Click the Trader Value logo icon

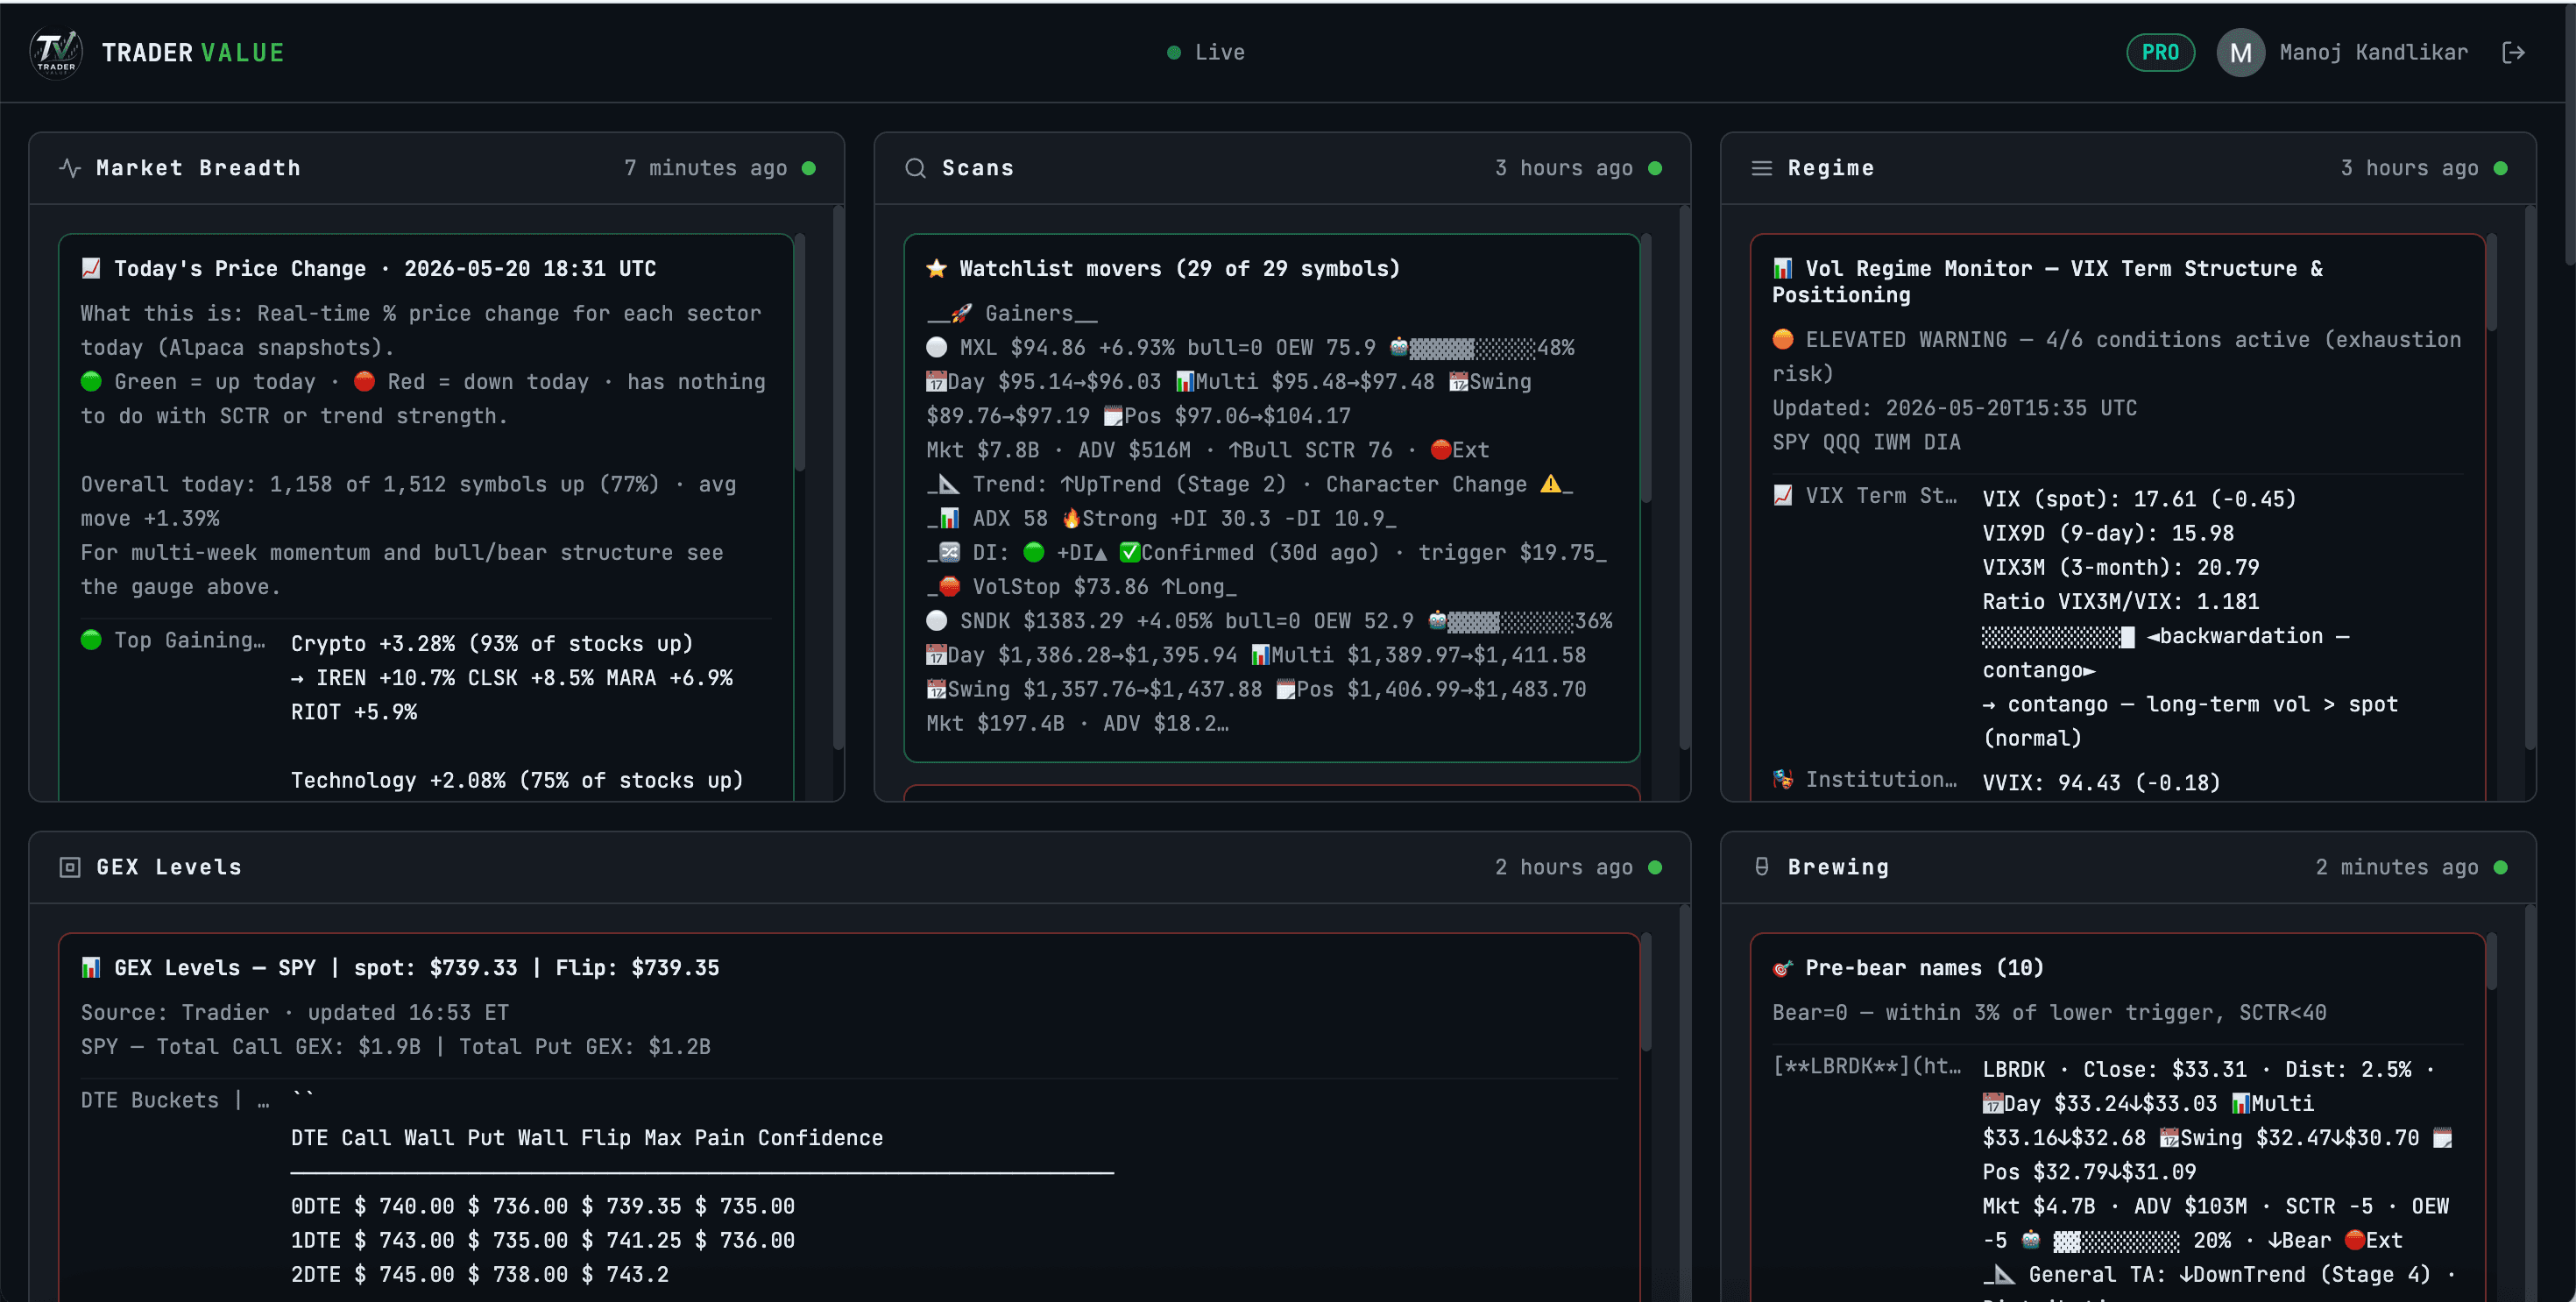(56, 52)
